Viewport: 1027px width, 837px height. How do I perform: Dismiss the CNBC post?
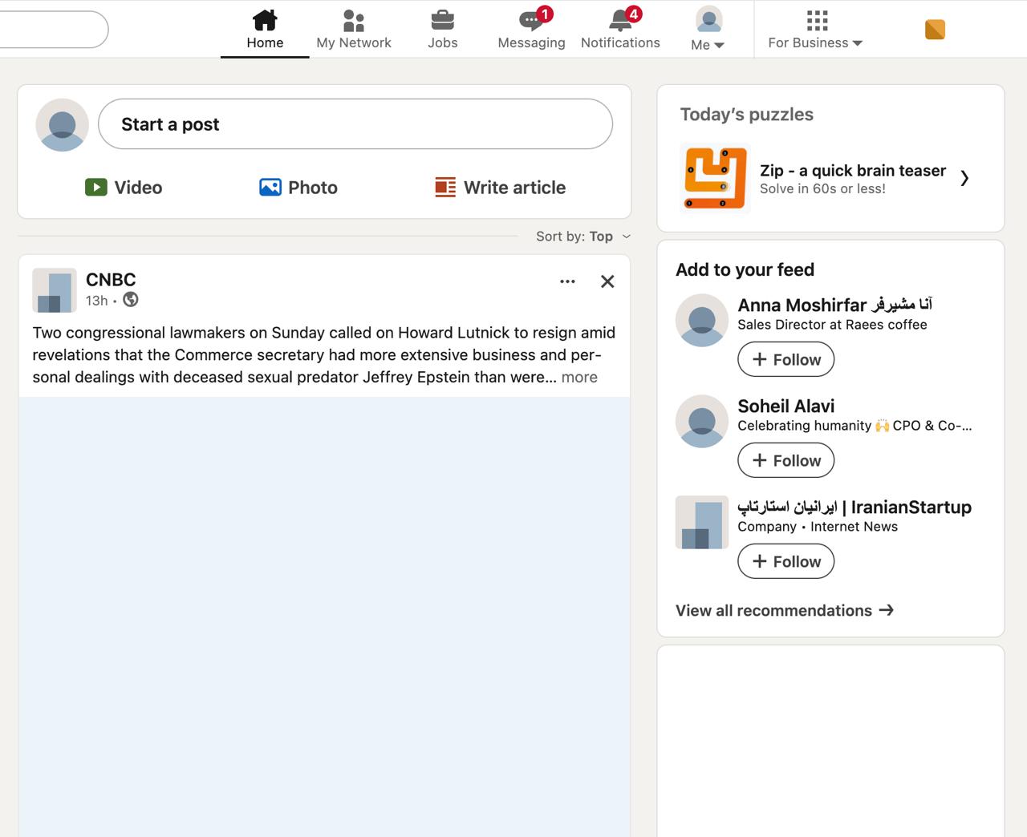point(607,281)
